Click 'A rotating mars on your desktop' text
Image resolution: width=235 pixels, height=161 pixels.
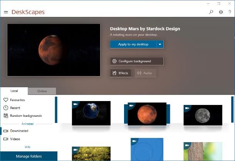(134, 35)
